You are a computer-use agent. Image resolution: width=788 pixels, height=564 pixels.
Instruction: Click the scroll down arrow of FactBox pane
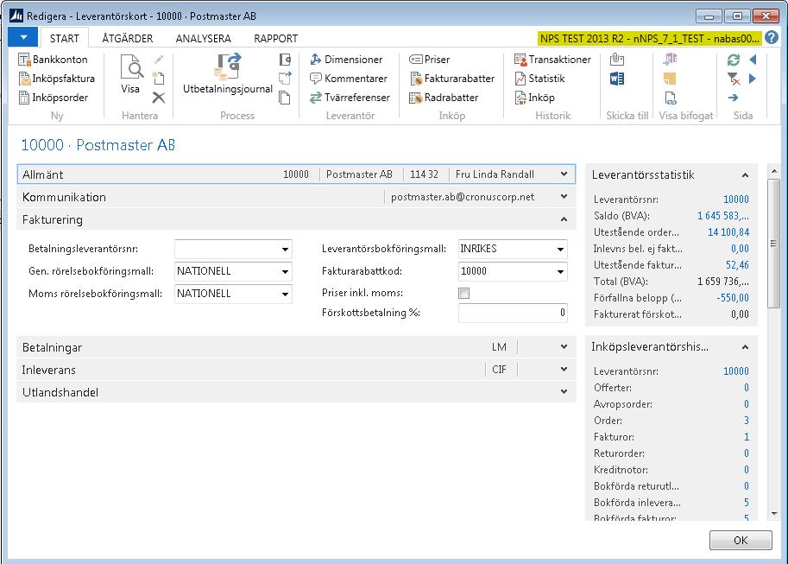[x=774, y=514]
